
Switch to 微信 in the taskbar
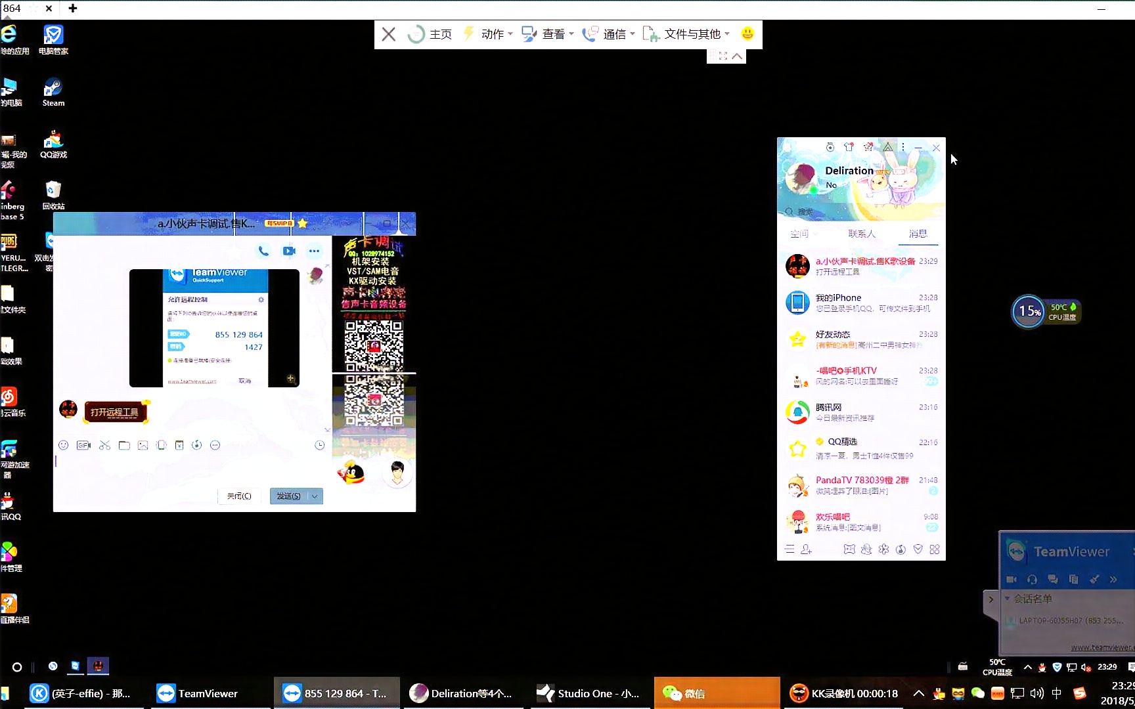716,693
